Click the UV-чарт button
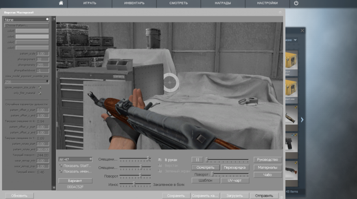This screenshot has width=357, height=199. point(235,180)
